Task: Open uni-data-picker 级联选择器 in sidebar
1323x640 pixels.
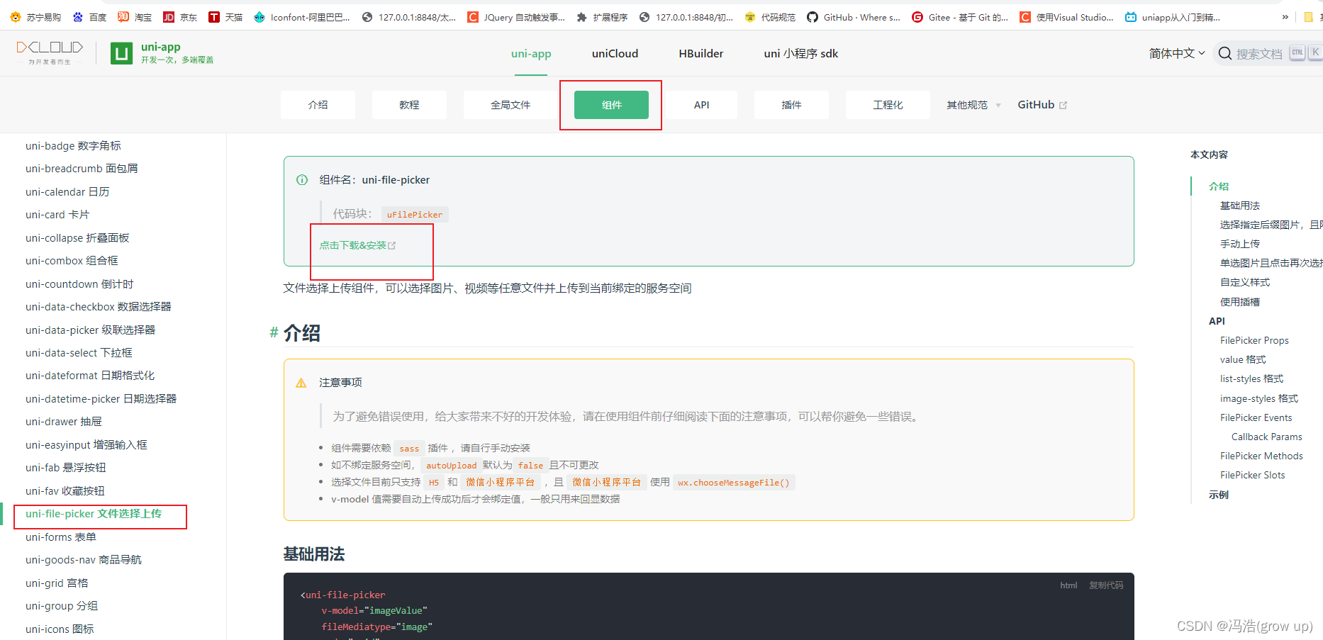Action: click(x=90, y=330)
